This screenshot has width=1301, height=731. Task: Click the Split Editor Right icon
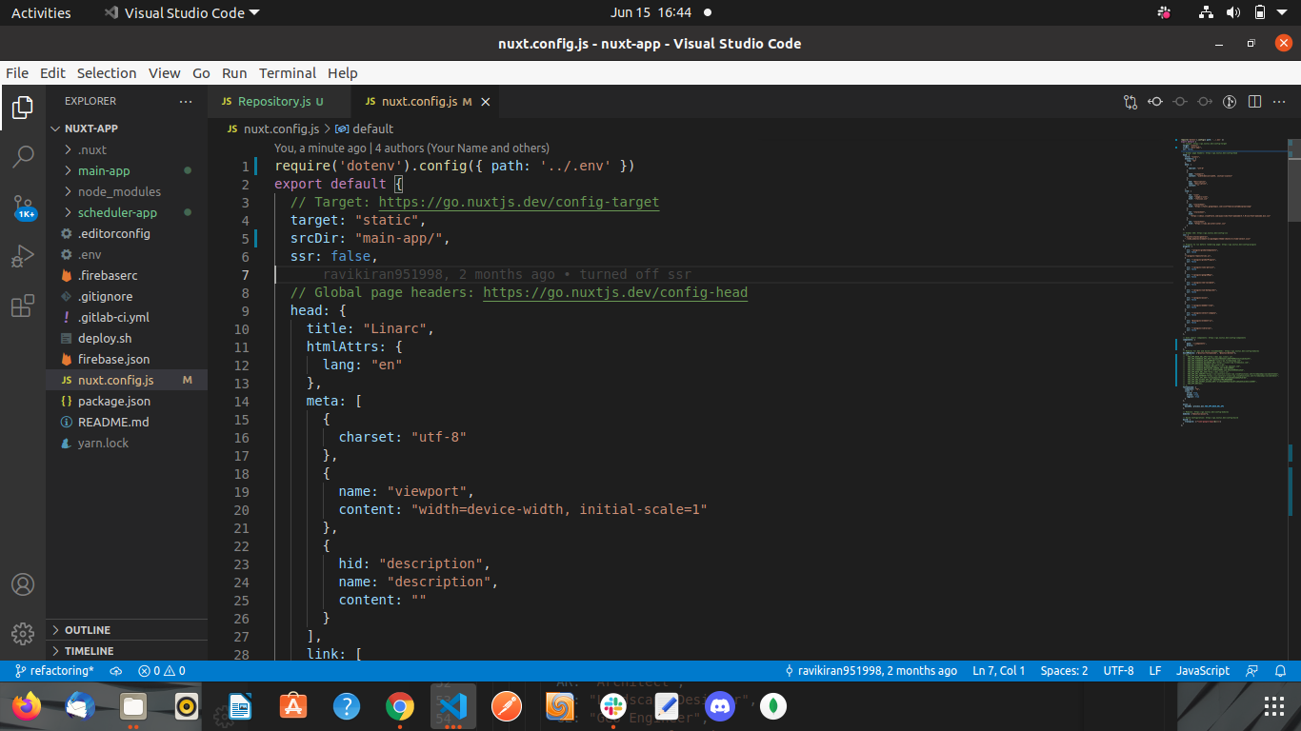1254,101
